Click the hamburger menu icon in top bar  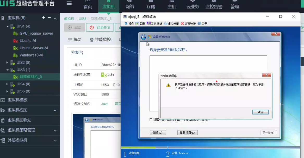point(69,3)
